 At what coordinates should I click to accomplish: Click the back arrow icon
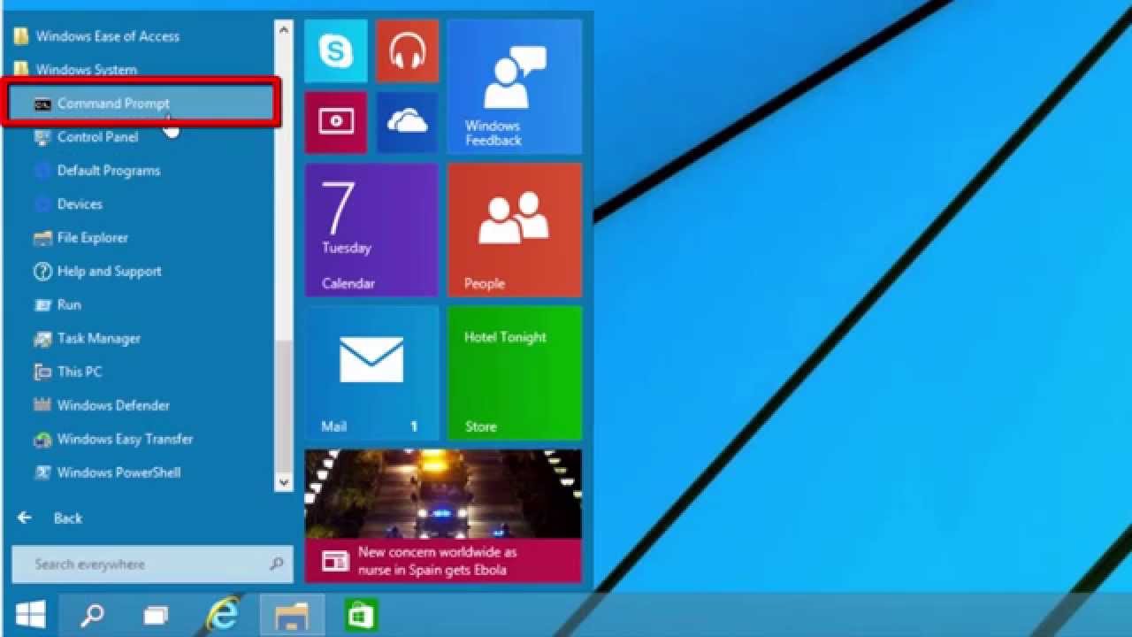(24, 518)
